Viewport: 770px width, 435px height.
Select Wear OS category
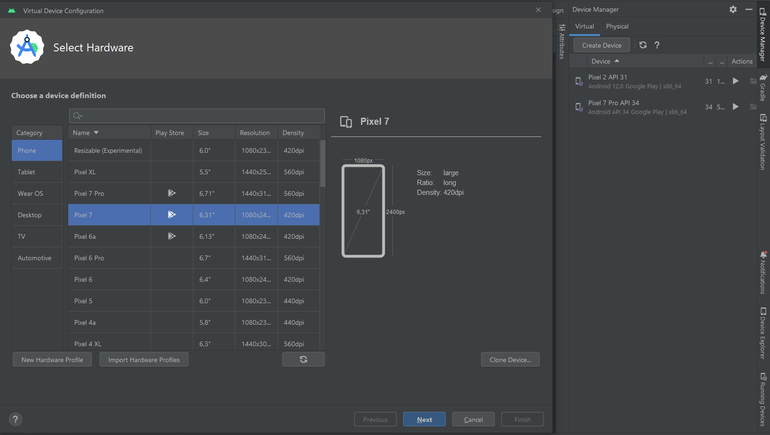pyautogui.click(x=37, y=193)
